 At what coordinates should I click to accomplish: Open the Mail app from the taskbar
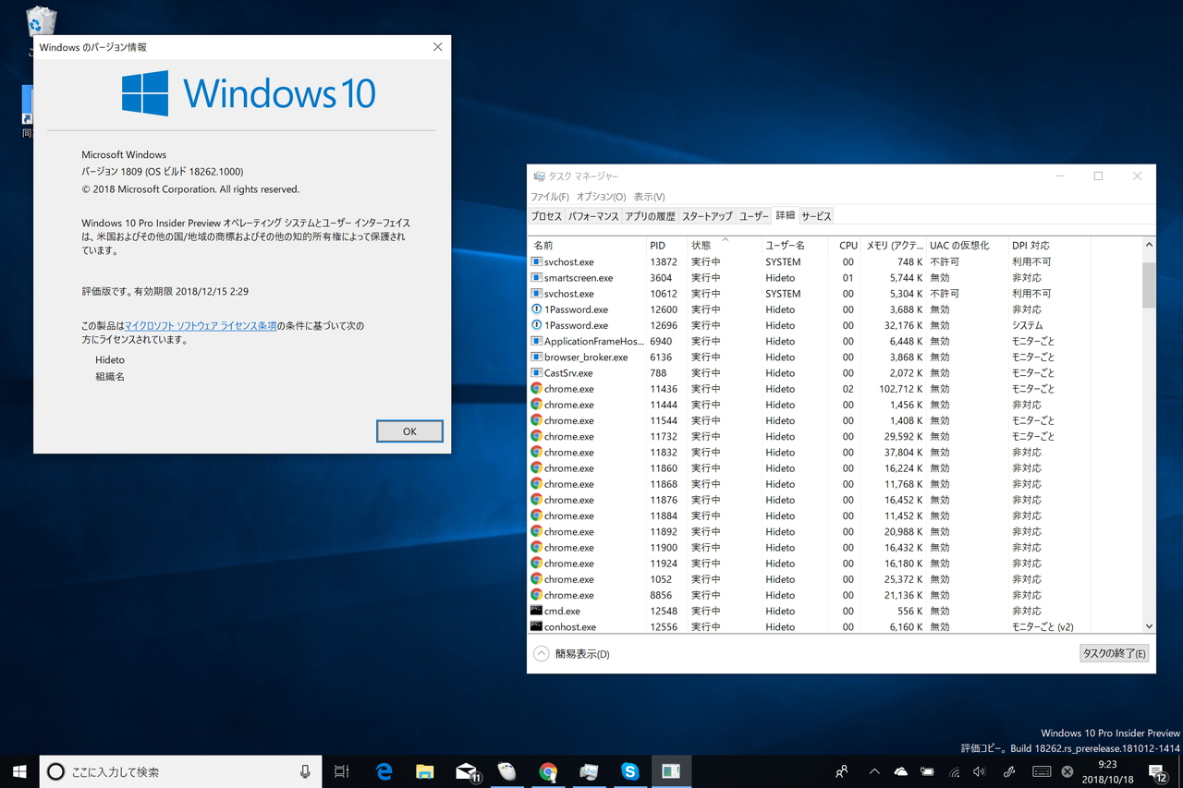tap(466, 771)
